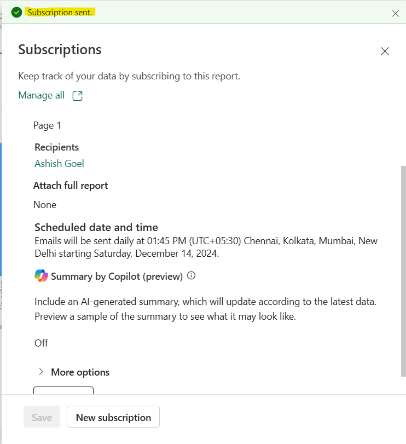Click the Save button
Viewport: 406px width, 444px height.
(42, 417)
